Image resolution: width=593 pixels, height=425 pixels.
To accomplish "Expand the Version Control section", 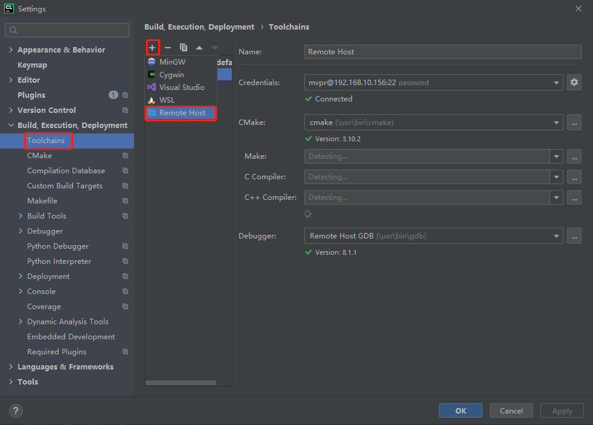I will (x=11, y=110).
